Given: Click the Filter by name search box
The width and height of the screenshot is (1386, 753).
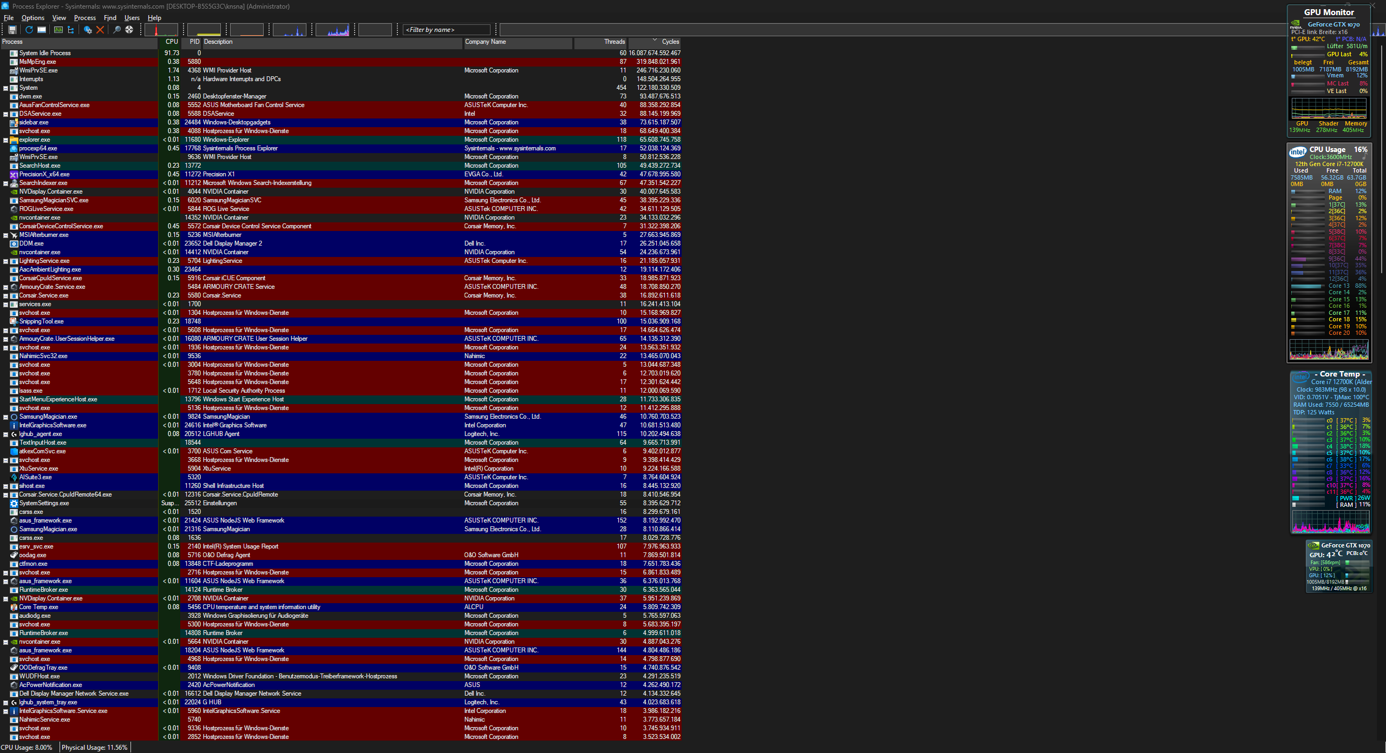Looking at the screenshot, I should coord(446,30).
